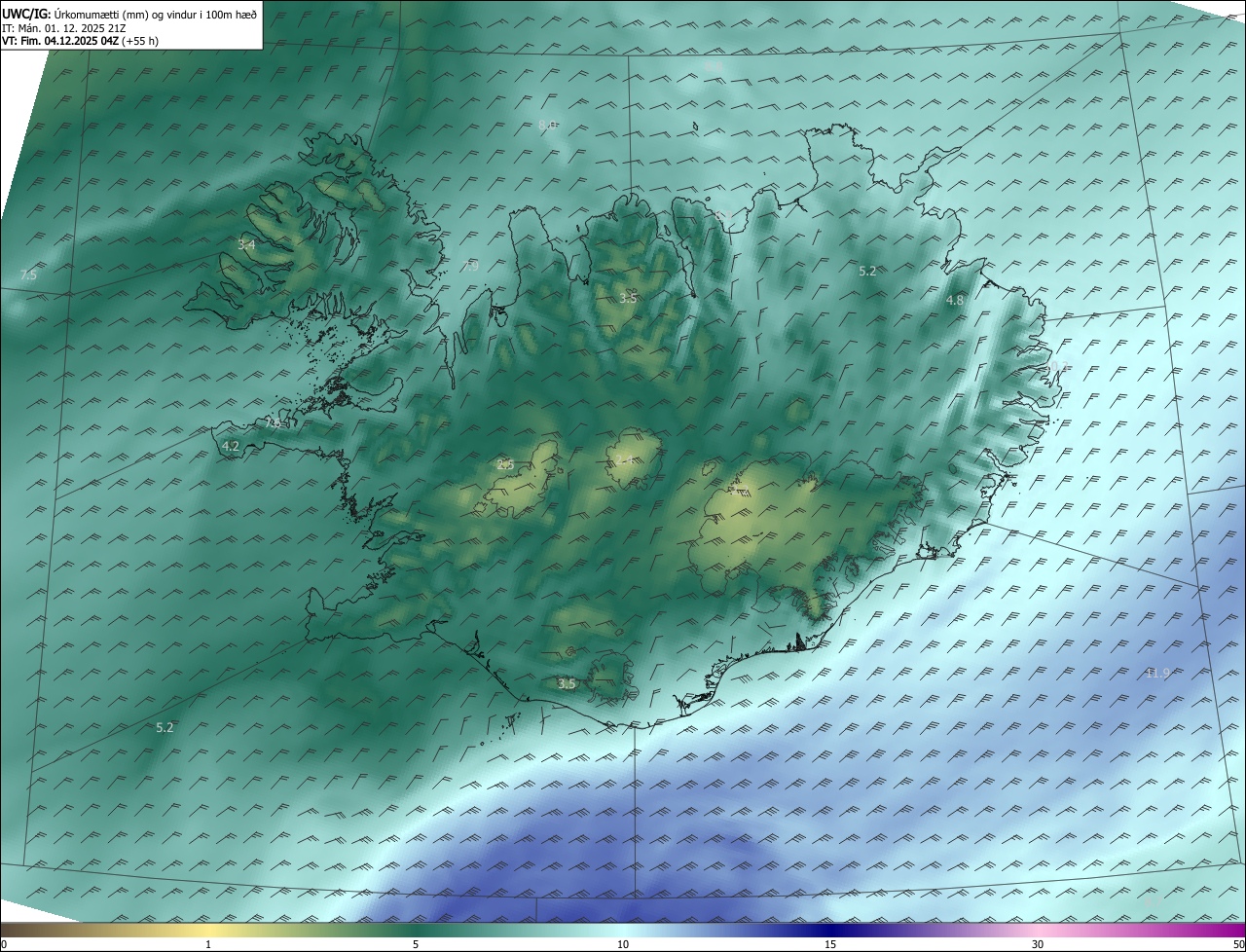This screenshot has width=1246, height=952.
Task: Click the title "Úrkomumætti (mm) og vindur í 100m hæð"
Action: coord(156,14)
